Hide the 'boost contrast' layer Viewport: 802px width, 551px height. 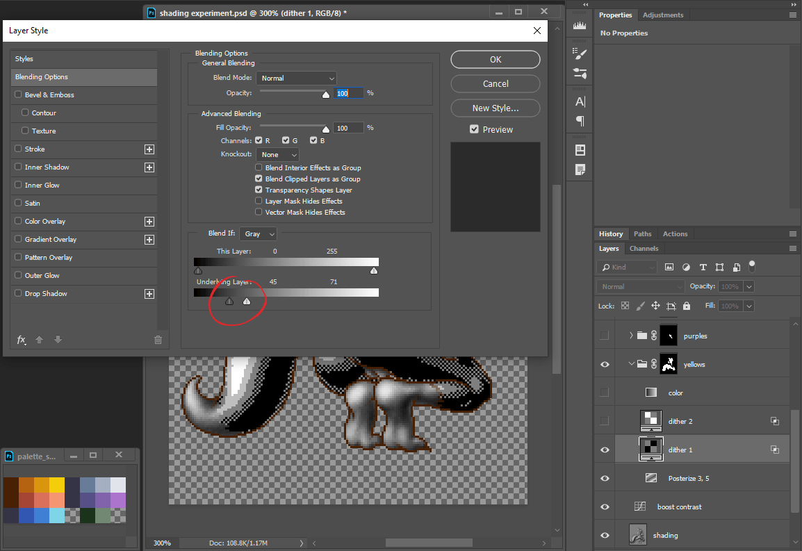point(605,507)
